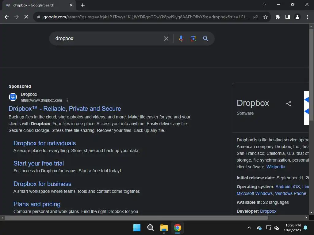View site information lock icon
The height and width of the screenshot is (235, 314).
pos(39,17)
